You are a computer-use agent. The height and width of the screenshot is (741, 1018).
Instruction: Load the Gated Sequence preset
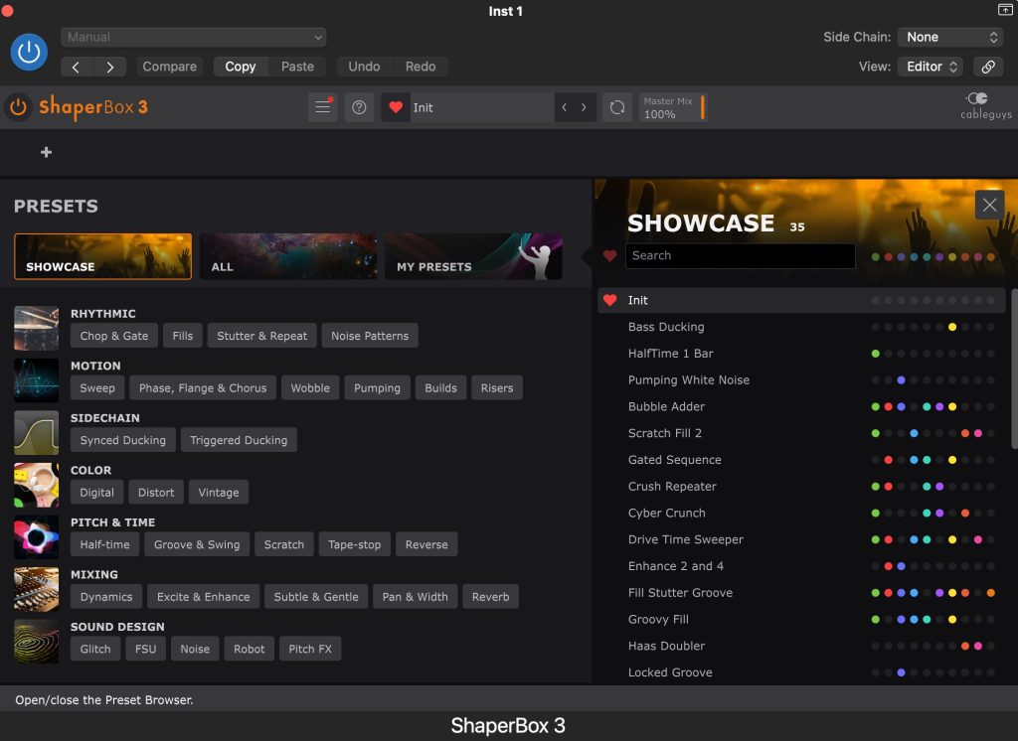click(x=801, y=460)
